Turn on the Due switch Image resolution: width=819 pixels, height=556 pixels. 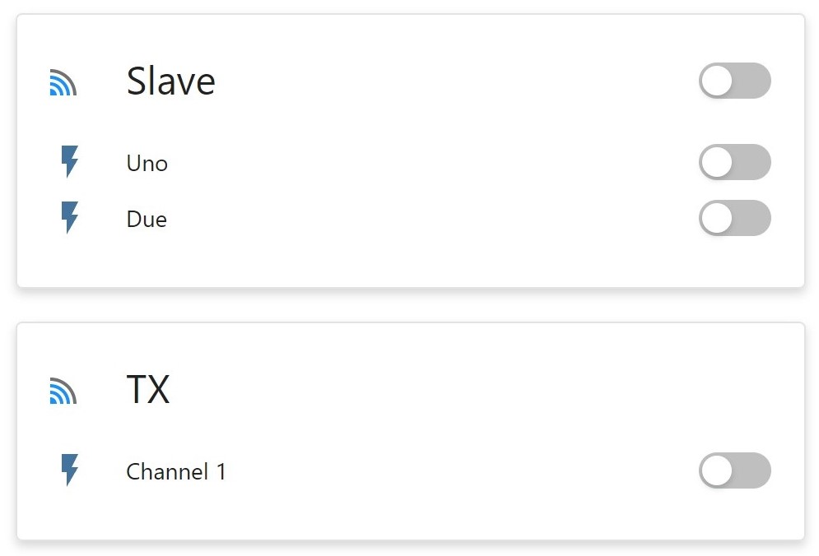[x=734, y=218]
